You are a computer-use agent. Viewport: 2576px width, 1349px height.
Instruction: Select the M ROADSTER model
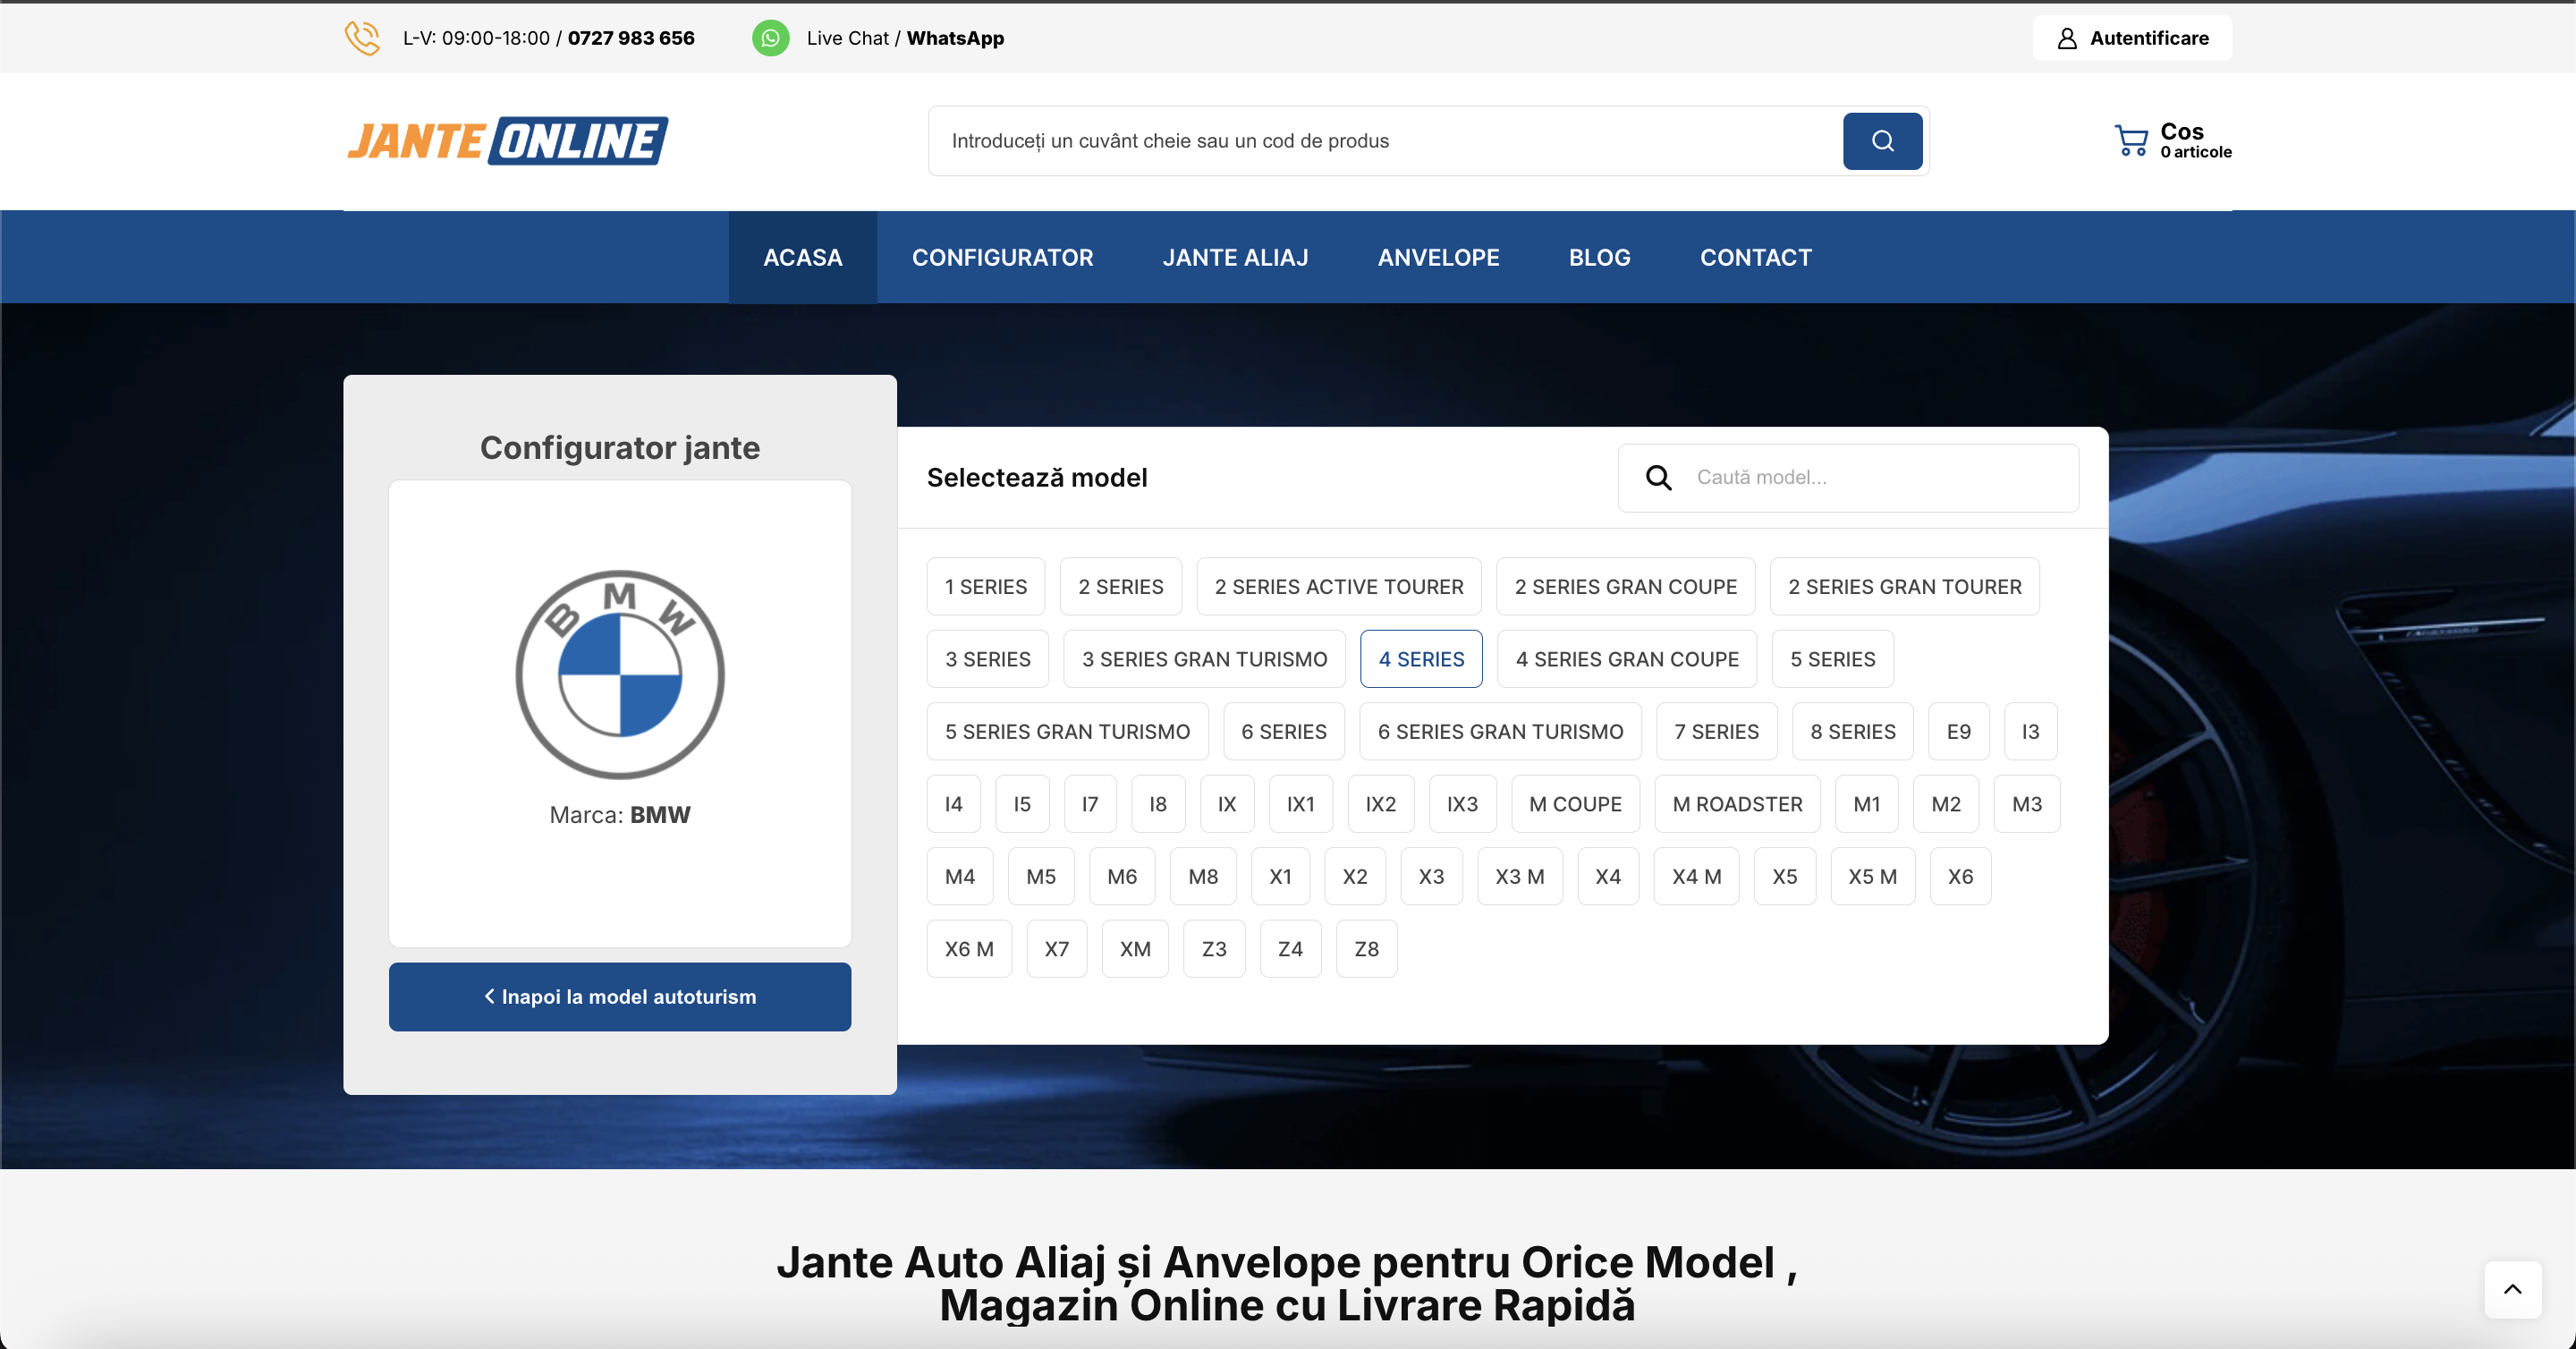tap(1736, 803)
